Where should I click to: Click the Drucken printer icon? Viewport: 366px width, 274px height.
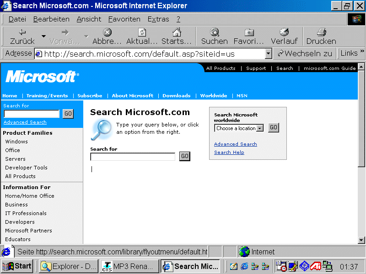(321, 32)
